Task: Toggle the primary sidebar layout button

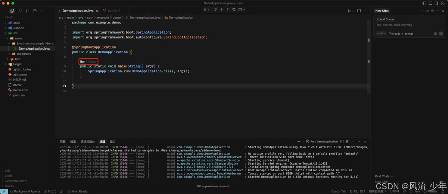Action: click(x=424, y=3)
